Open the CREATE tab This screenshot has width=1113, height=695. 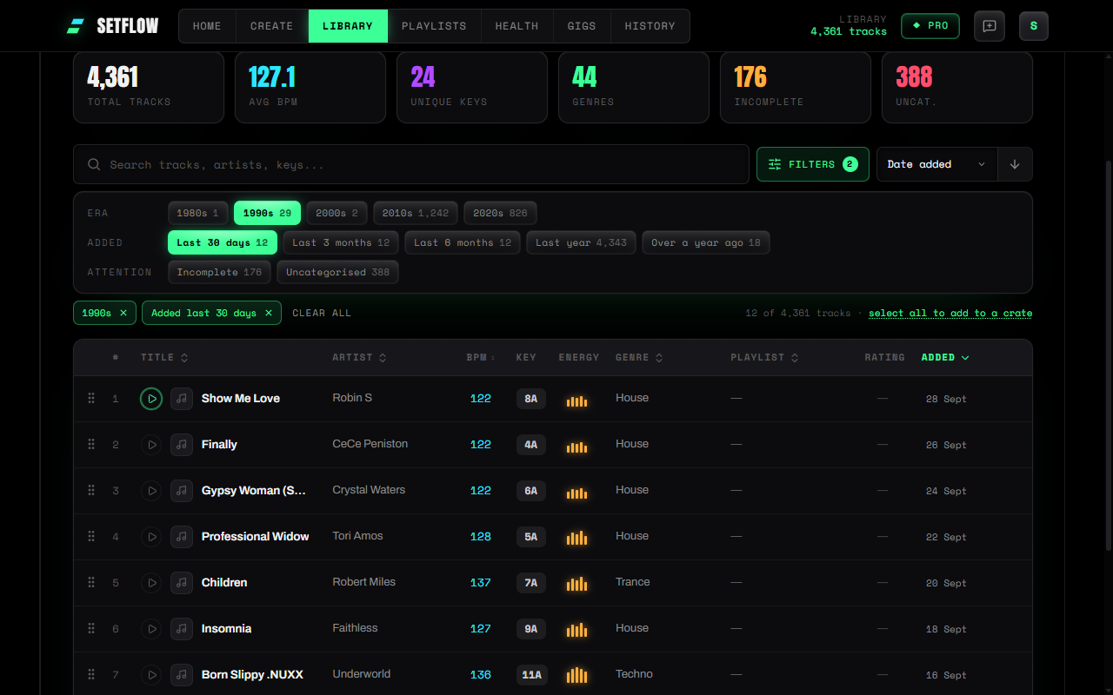point(272,26)
